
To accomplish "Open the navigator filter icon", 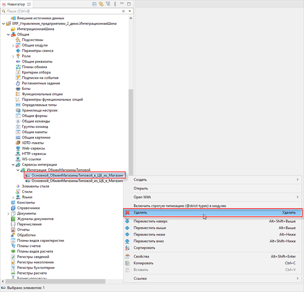I will click(108, 4).
